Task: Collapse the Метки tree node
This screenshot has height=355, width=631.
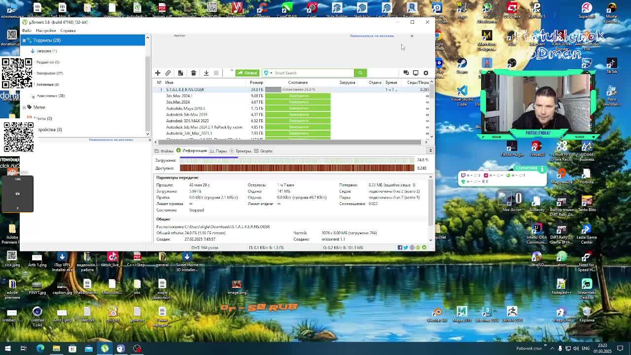Action: [24, 107]
